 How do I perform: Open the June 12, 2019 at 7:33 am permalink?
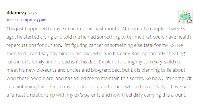(26, 20)
